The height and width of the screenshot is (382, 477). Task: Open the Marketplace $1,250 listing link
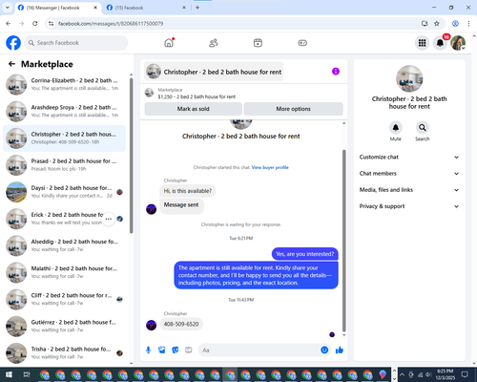point(197,96)
